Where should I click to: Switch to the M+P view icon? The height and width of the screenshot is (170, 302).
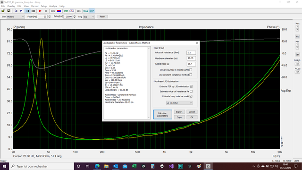tap(92, 11)
